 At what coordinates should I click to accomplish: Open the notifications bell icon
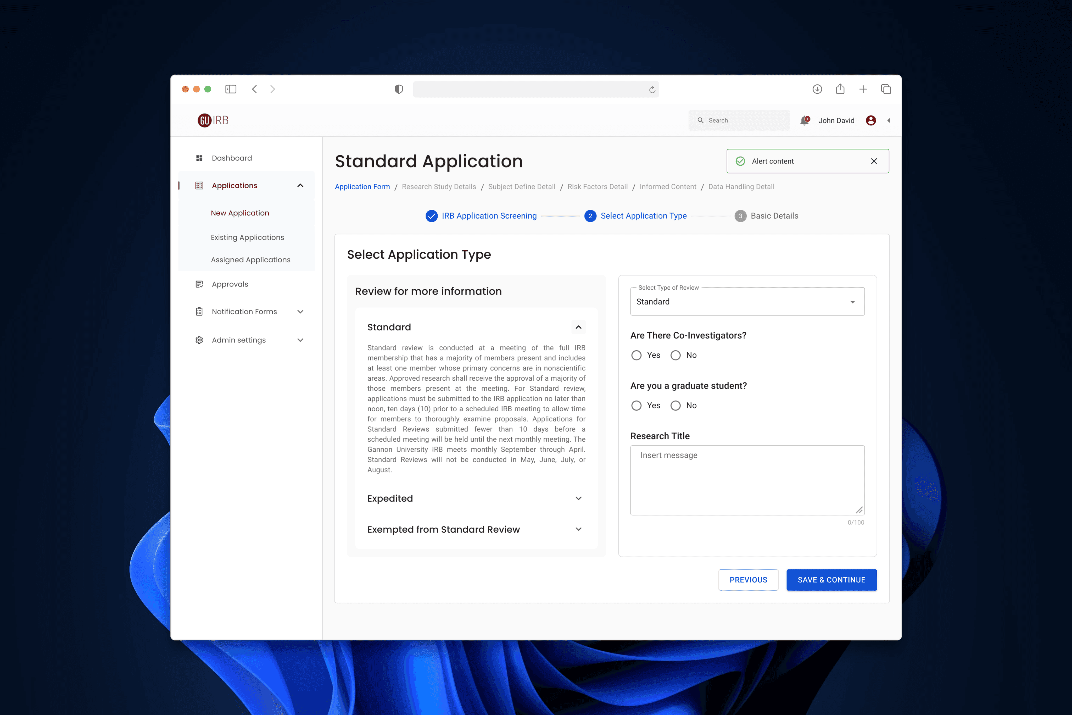coord(805,120)
